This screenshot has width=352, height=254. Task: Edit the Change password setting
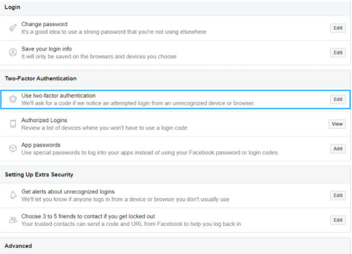[x=338, y=28]
